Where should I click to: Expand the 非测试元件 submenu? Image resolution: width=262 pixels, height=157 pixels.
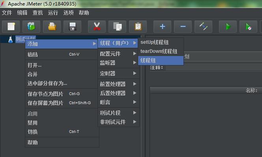tap(118, 122)
